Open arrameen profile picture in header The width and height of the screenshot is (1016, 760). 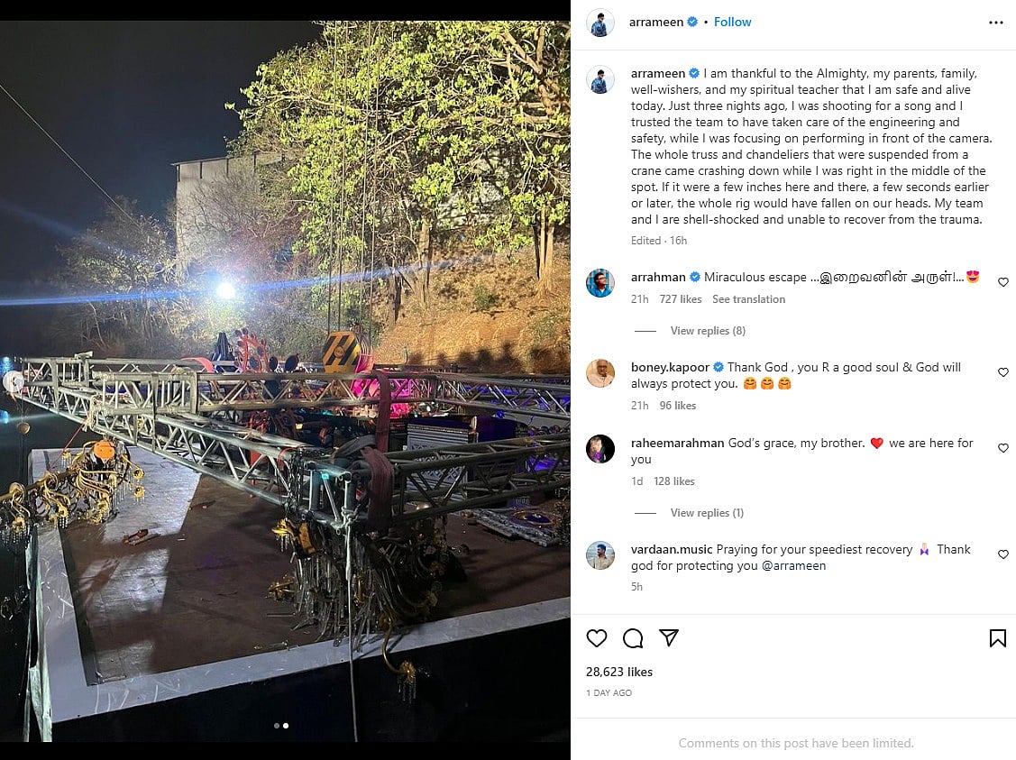coord(600,23)
